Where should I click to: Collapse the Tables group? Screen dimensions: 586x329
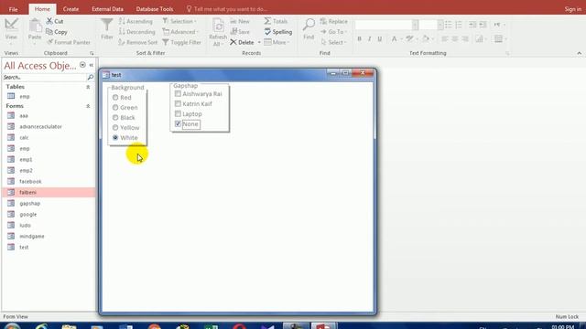point(88,87)
